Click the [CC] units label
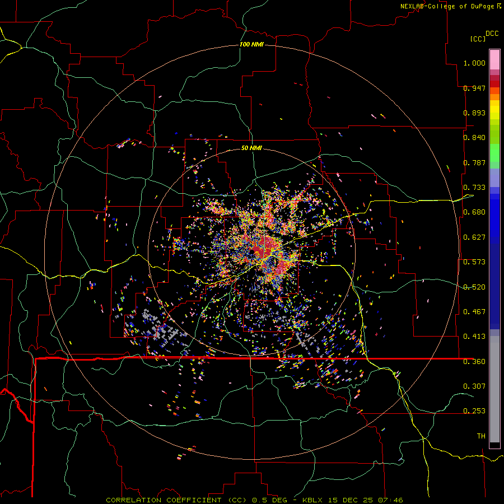 click(x=478, y=39)
